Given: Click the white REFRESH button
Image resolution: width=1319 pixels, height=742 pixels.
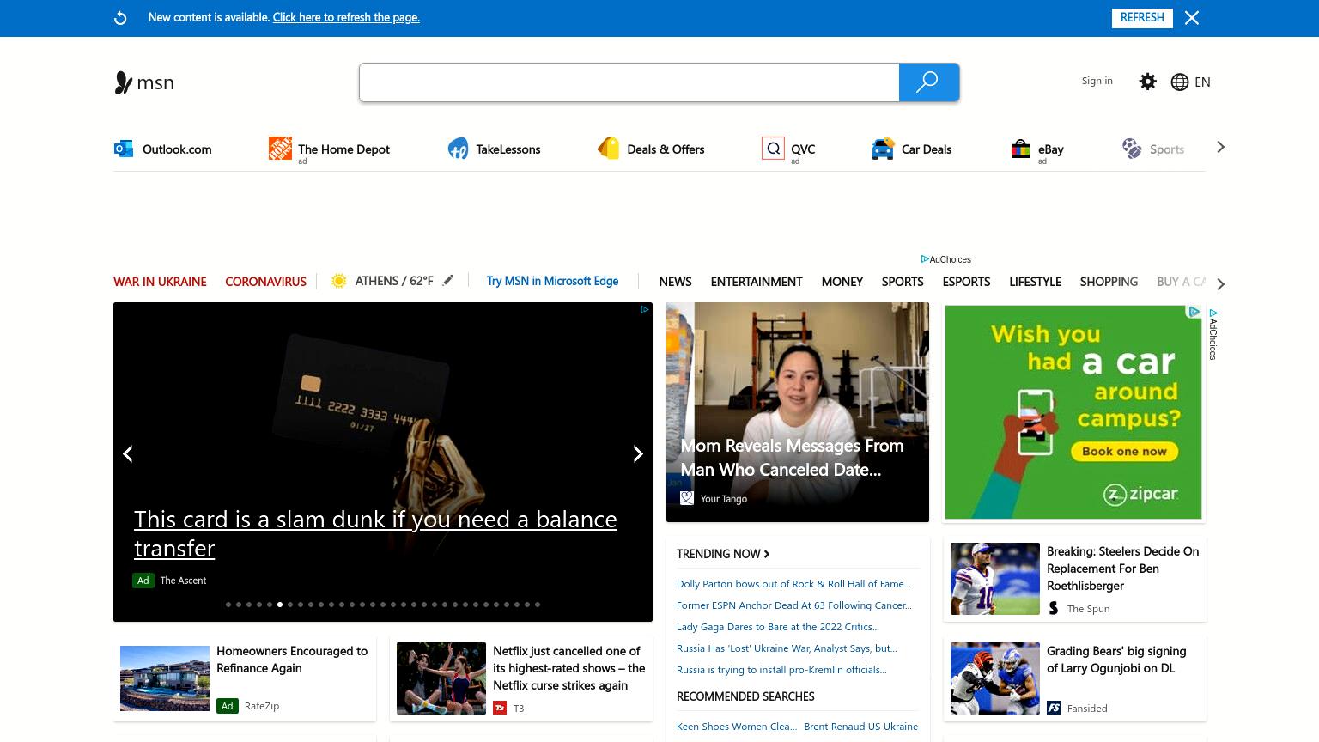Looking at the screenshot, I should click(x=1142, y=18).
